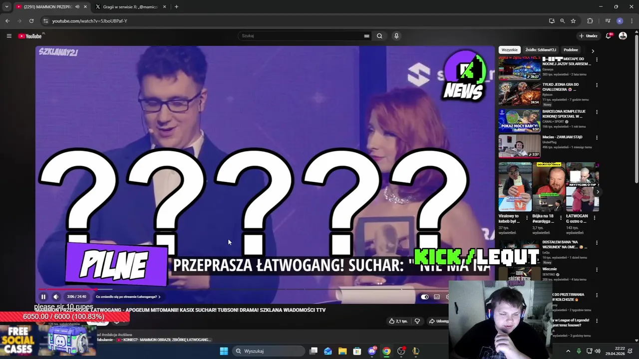Image resolution: width=639 pixels, height=359 pixels.
Task: Open options for TYLKO JEDNA GRA DO CHALLENGERA
Action: (597, 85)
